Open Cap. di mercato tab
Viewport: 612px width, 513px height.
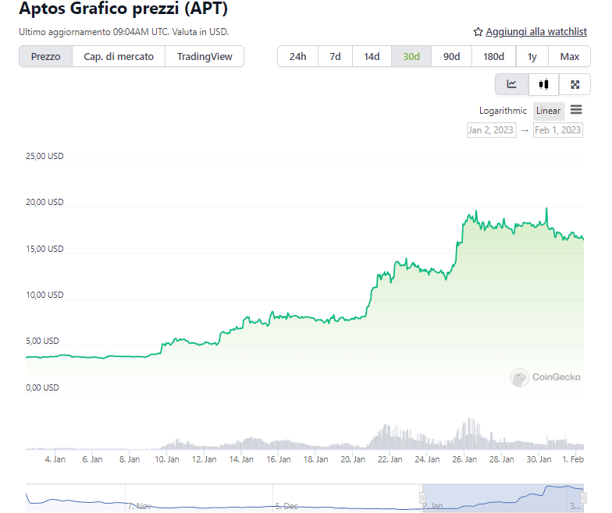click(119, 56)
